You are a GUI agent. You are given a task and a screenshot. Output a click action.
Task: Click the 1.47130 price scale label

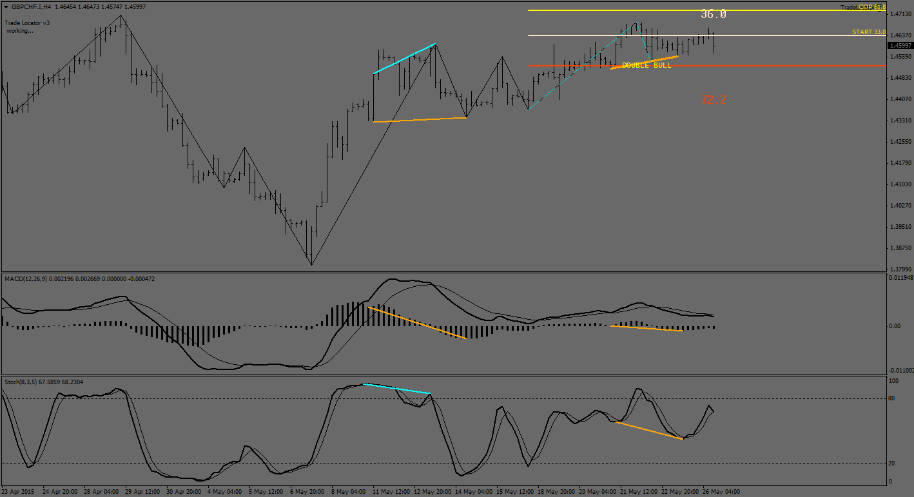point(899,14)
